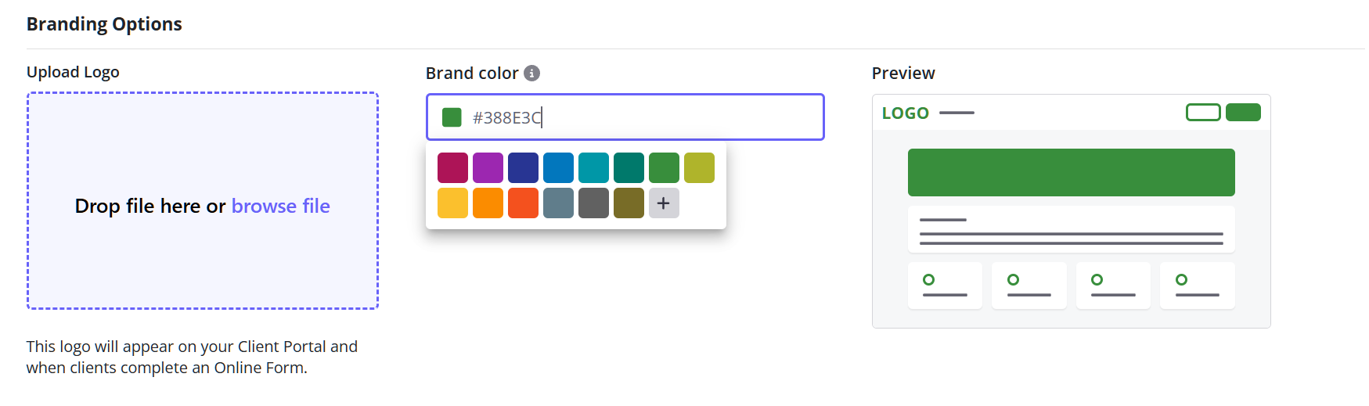Image resolution: width=1369 pixels, height=406 pixels.
Task: Select the orange color swatch
Action: [488, 203]
